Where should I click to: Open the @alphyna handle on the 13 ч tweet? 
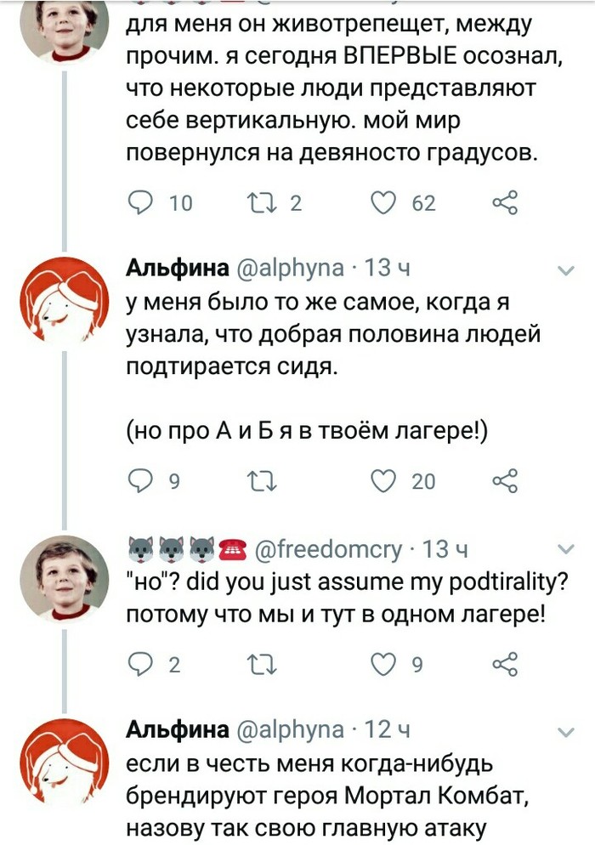(290, 269)
